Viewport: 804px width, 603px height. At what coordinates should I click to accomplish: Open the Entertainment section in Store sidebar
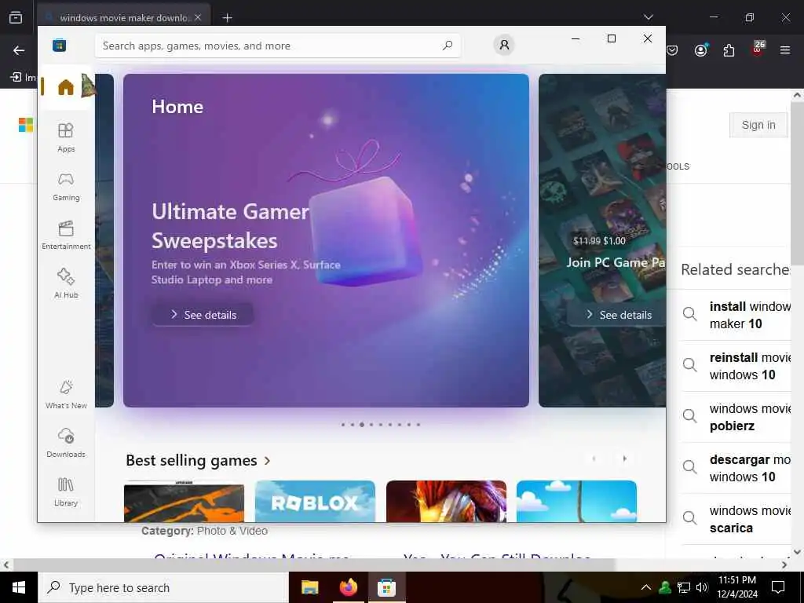66,235
